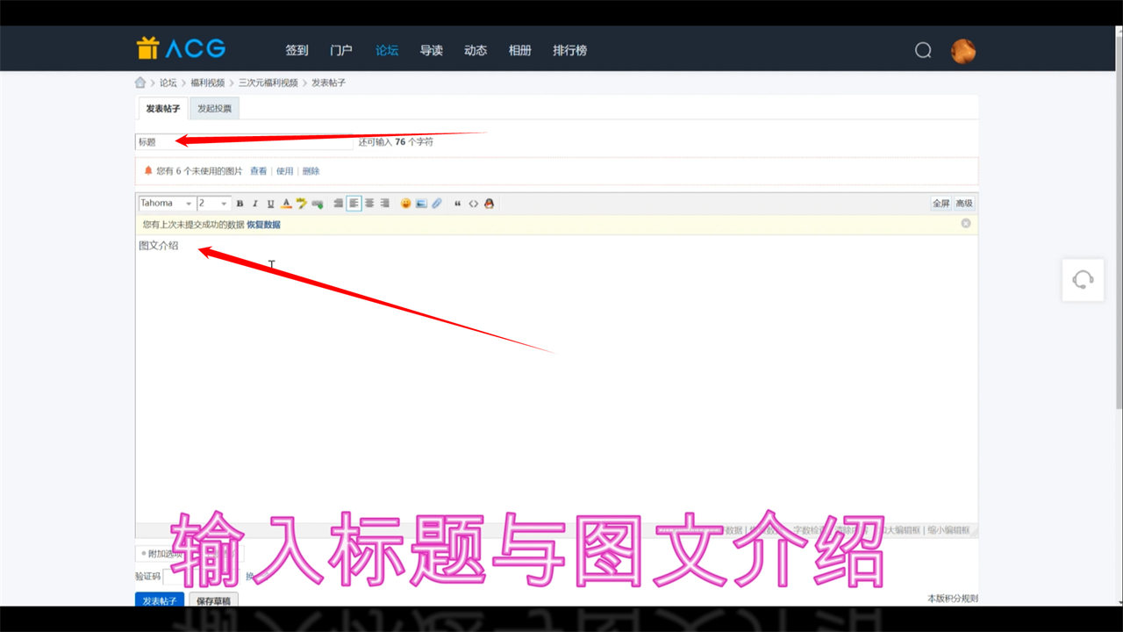Click the 发表帖子 submit button
The image size is (1123, 632).
[160, 601]
